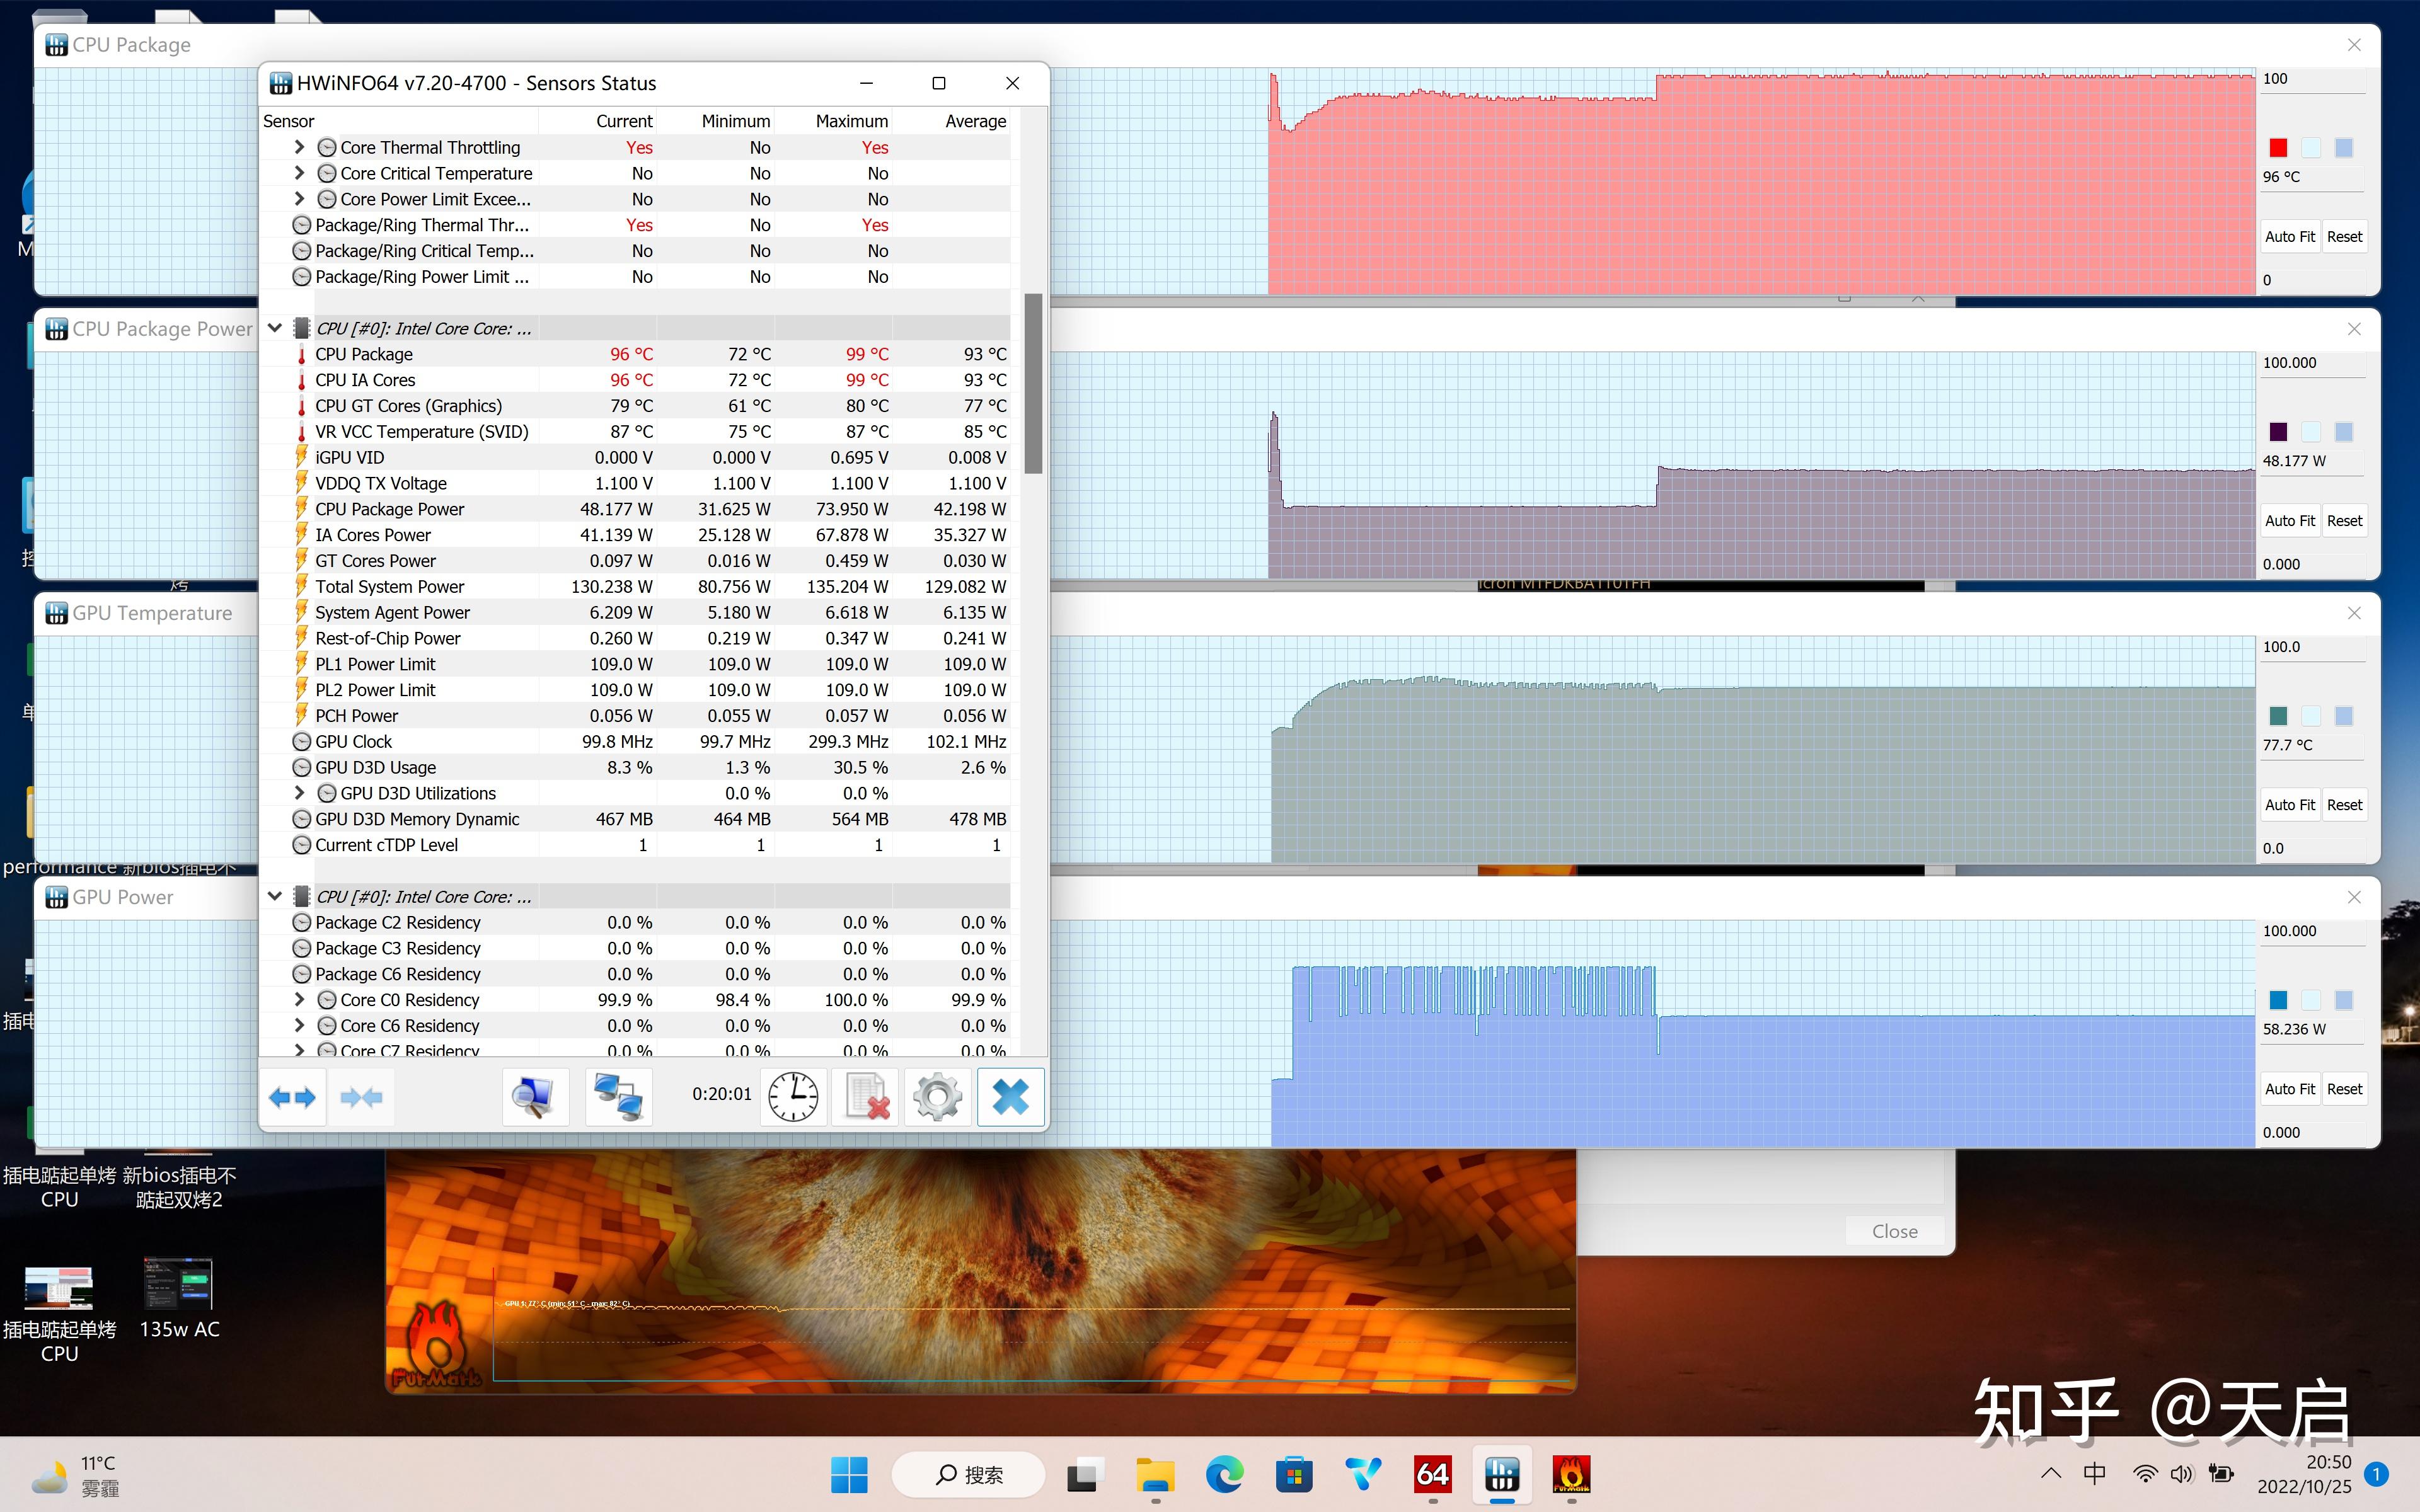The height and width of the screenshot is (1512, 2420).
Task: Select the GPU Clock sensor row
Action: 635,741
